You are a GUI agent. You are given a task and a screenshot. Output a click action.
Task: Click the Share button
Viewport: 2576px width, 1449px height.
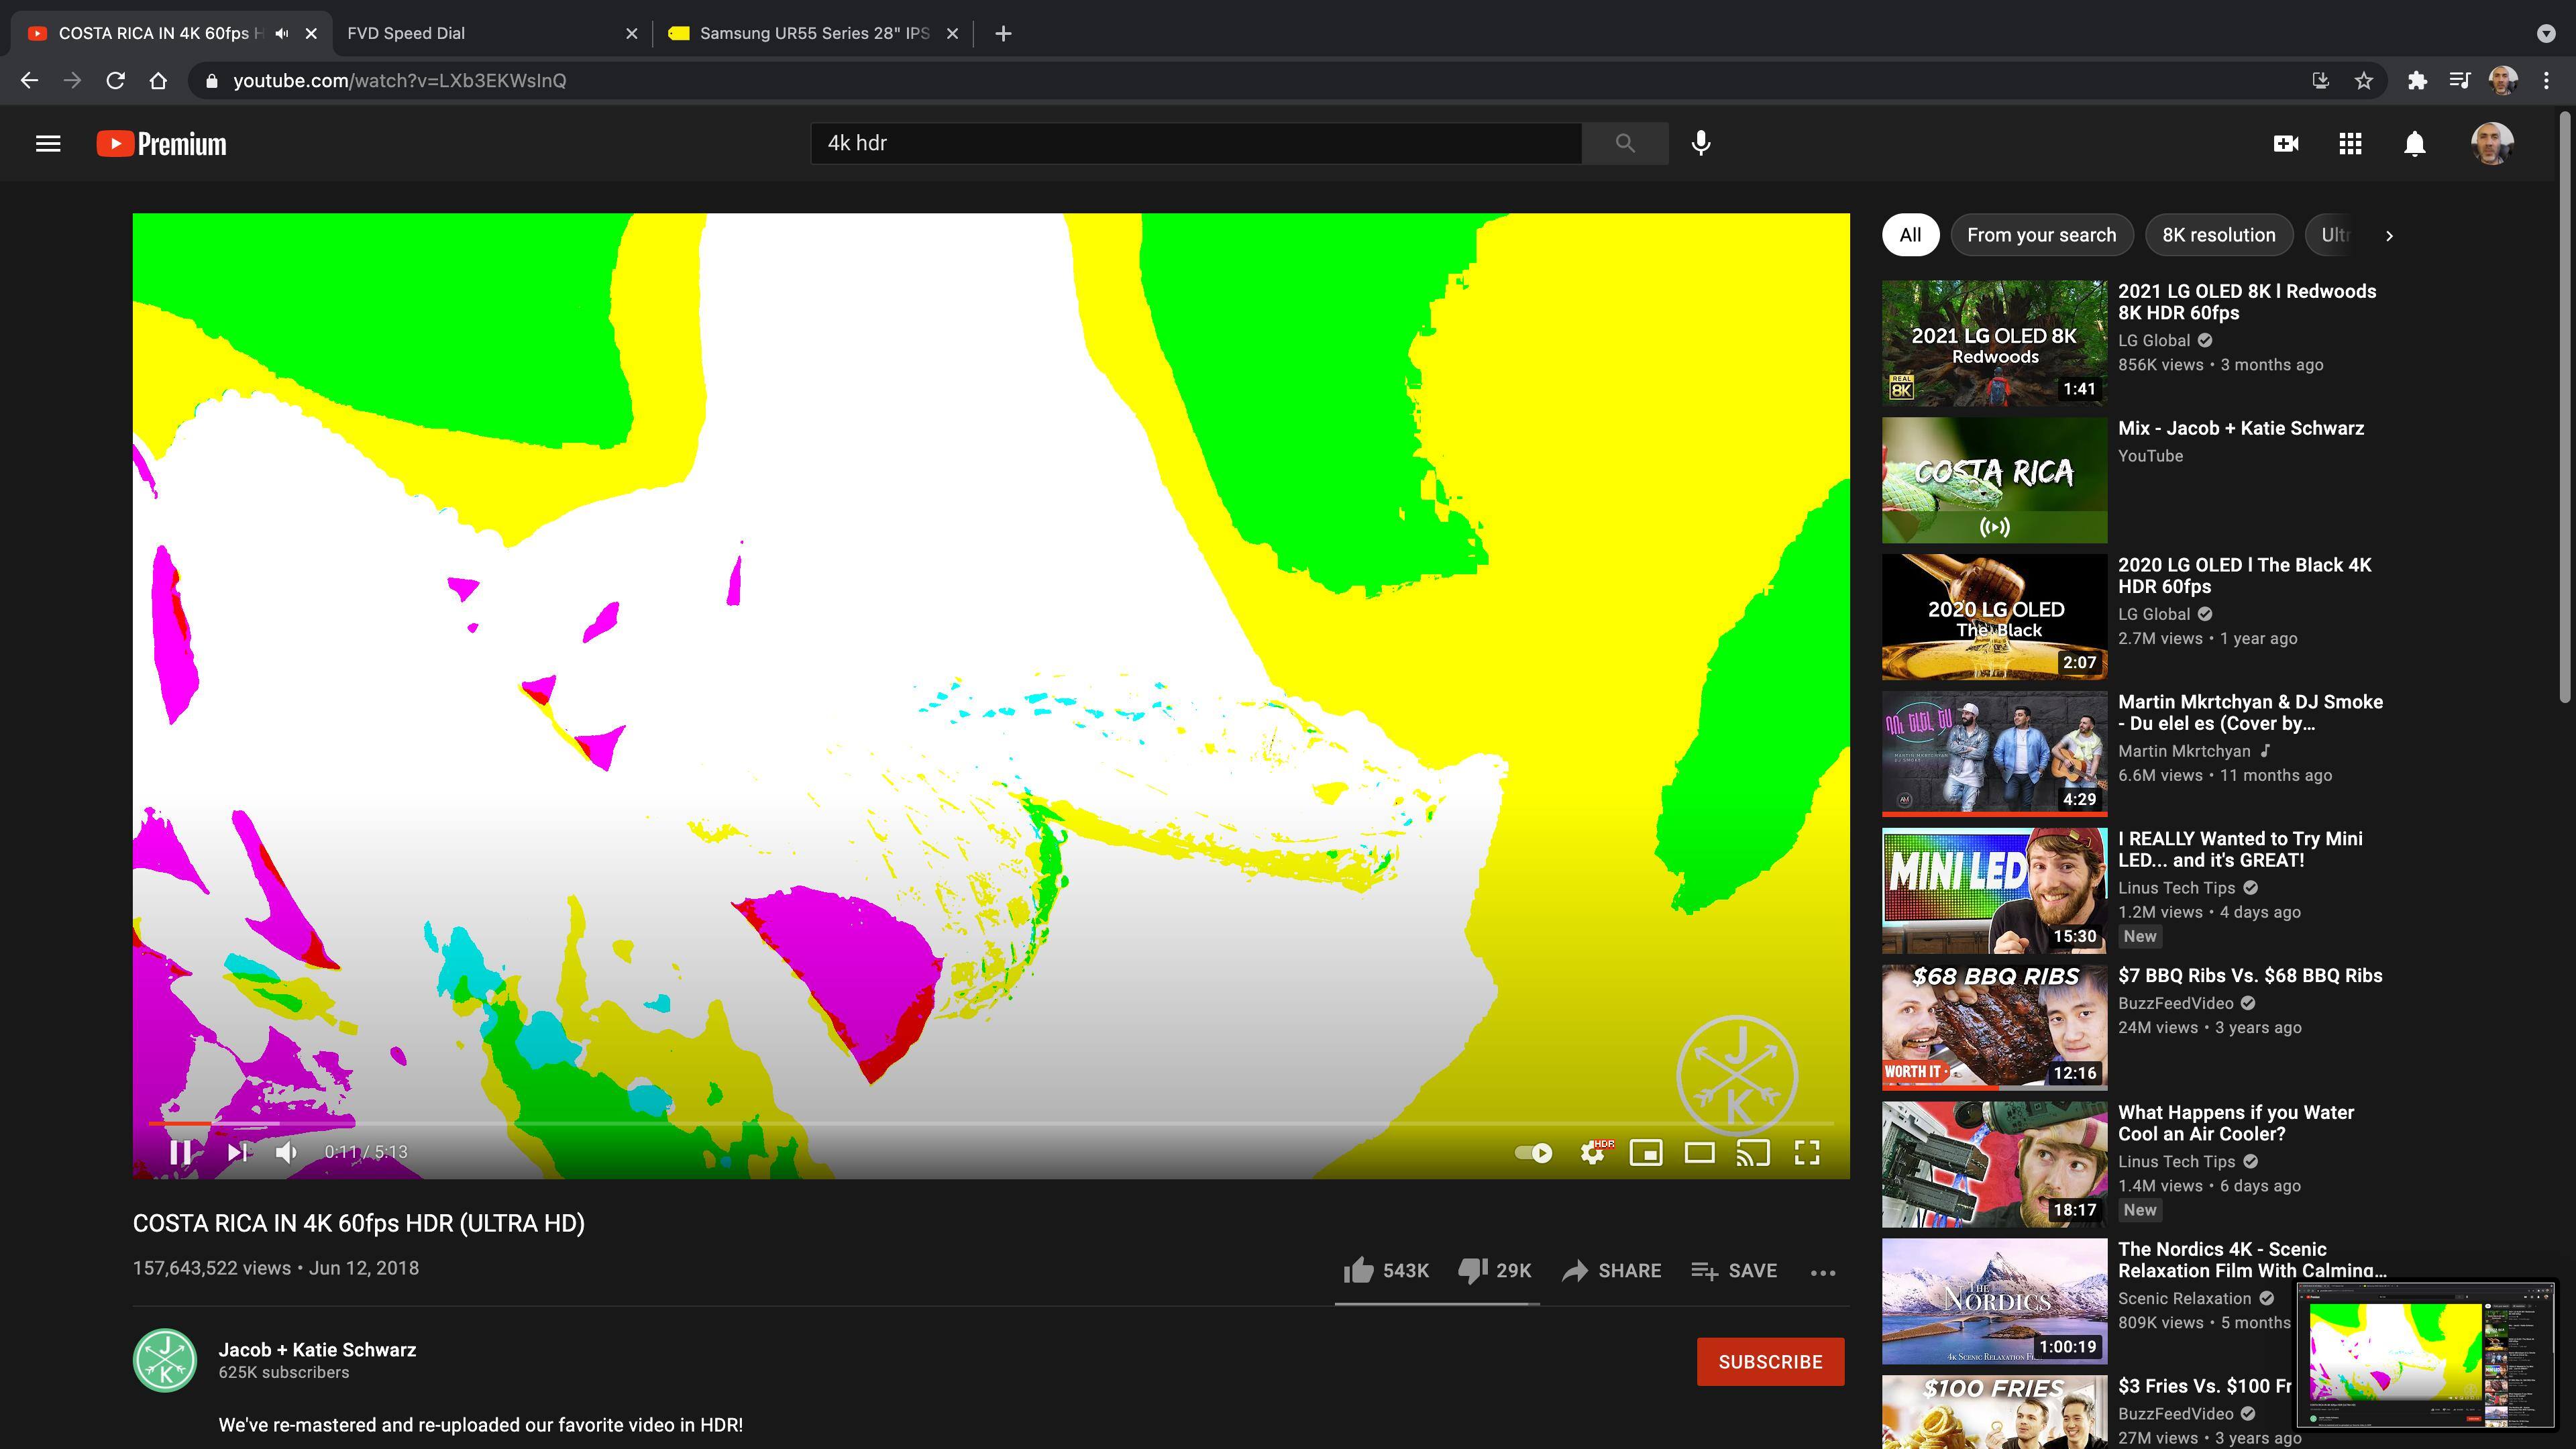pos(1611,1270)
